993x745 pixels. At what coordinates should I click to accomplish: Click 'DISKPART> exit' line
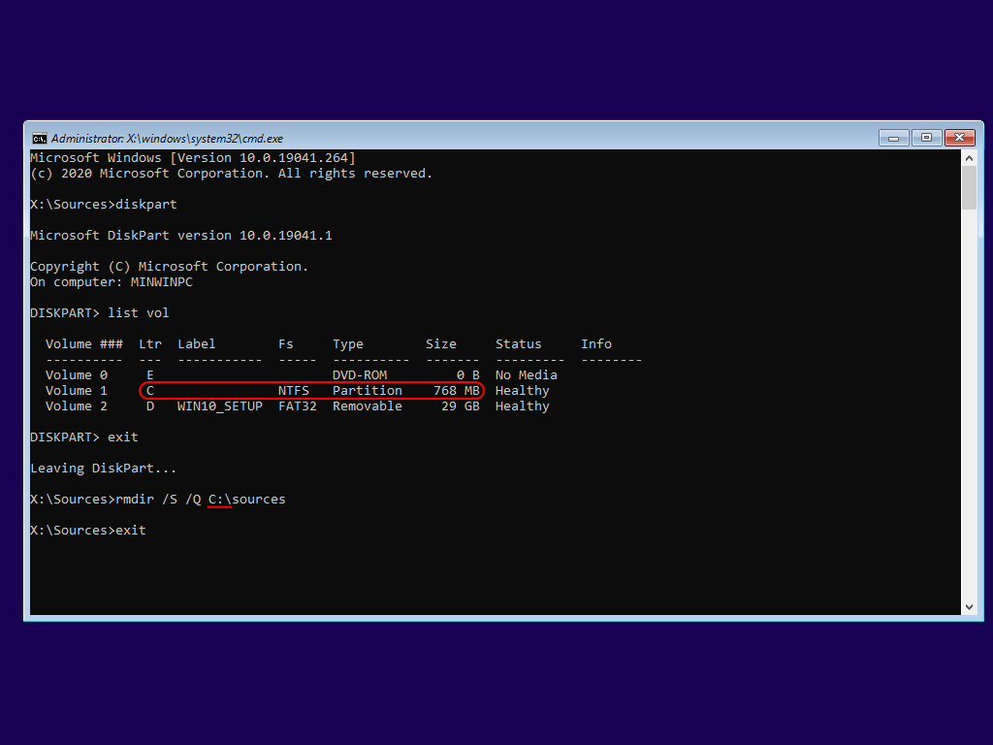(x=84, y=437)
